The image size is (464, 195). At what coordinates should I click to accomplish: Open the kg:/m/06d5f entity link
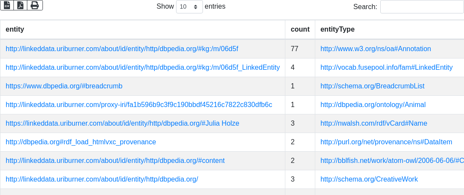point(122,49)
